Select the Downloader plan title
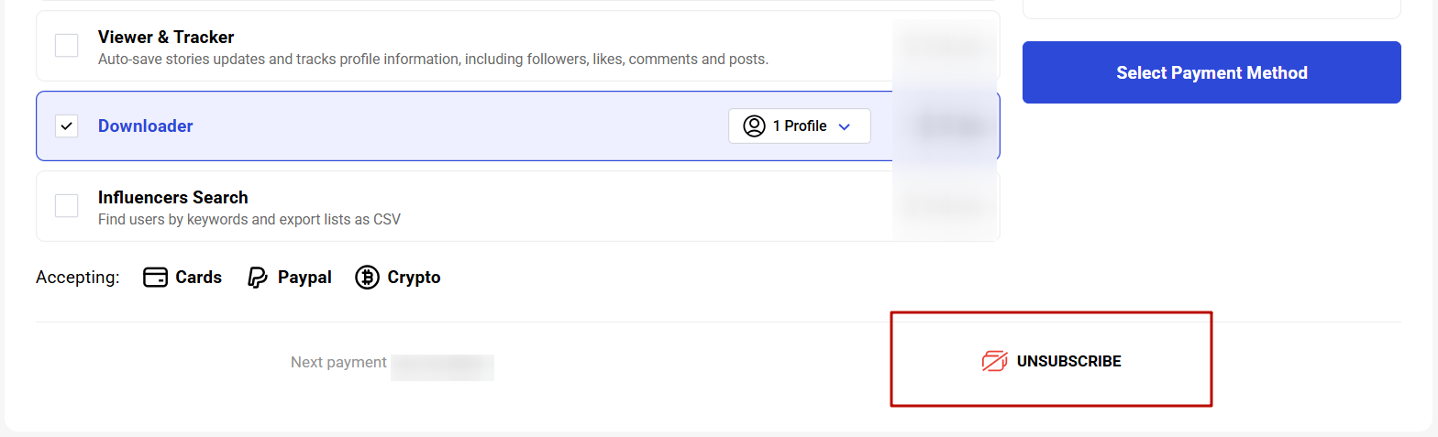Image resolution: width=1438 pixels, height=437 pixels. [145, 126]
